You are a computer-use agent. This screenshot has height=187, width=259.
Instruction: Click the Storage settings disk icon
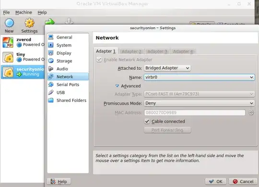click(x=51, y=61)
